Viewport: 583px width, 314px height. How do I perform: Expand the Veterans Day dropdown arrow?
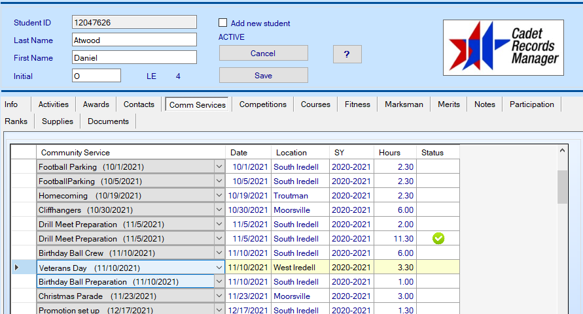219,268
